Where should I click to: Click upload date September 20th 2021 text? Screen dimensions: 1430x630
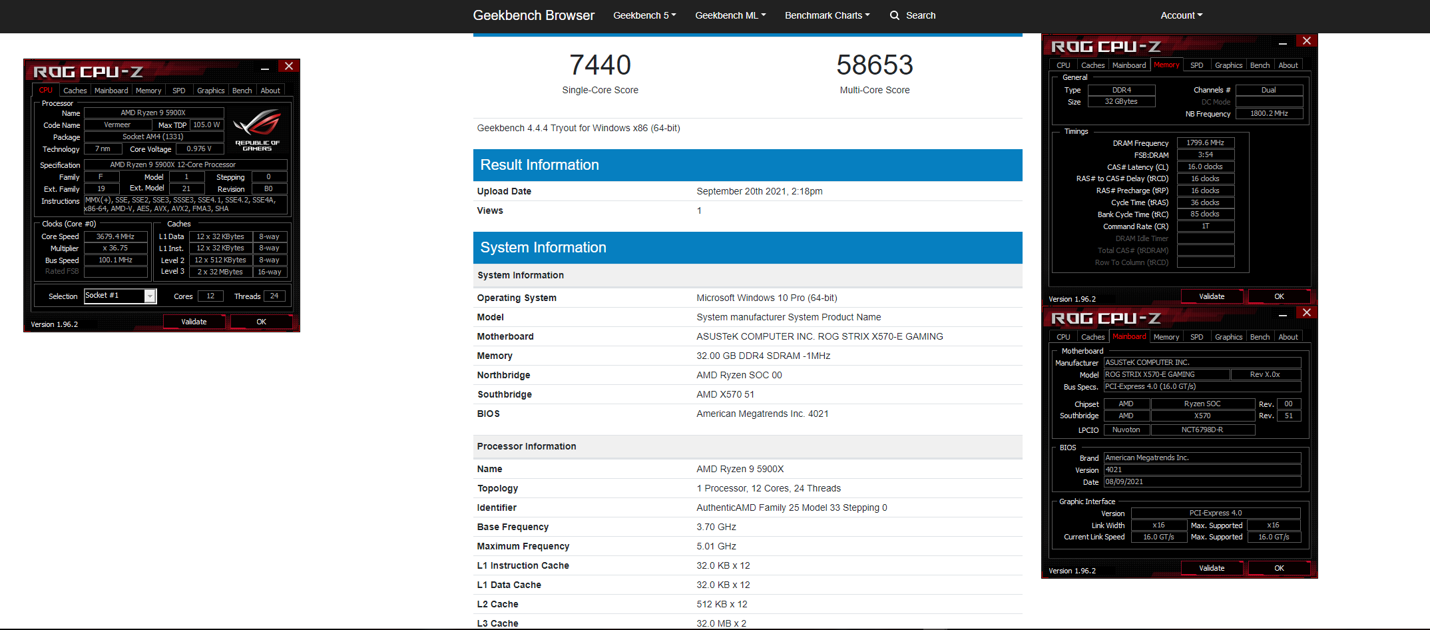[760, 191]
